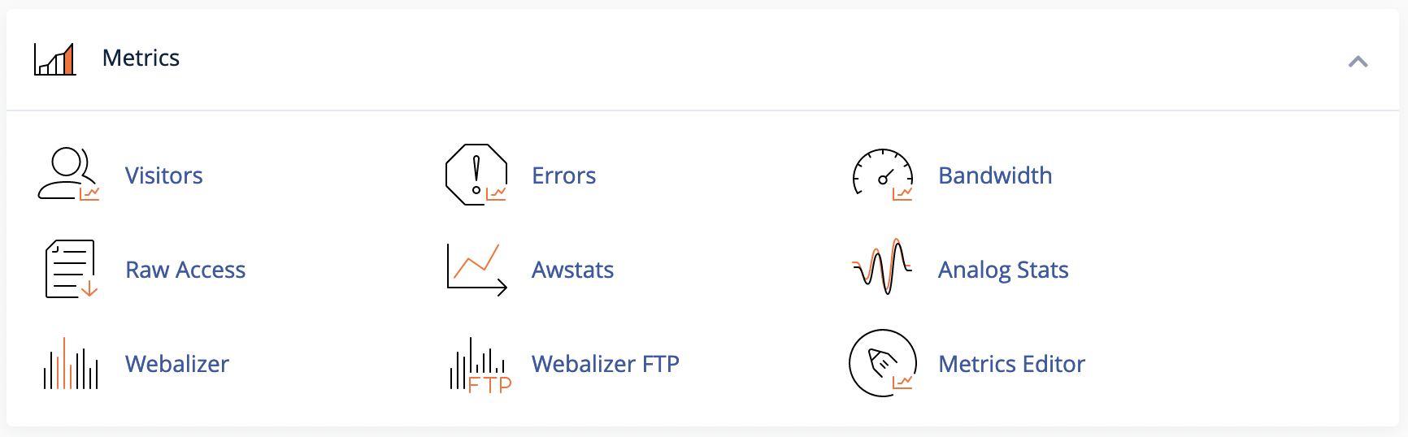This screenshot has height=437, width=1408.
Task: Collapse the Metrics section with chevron
Action: coord(1358,61)
